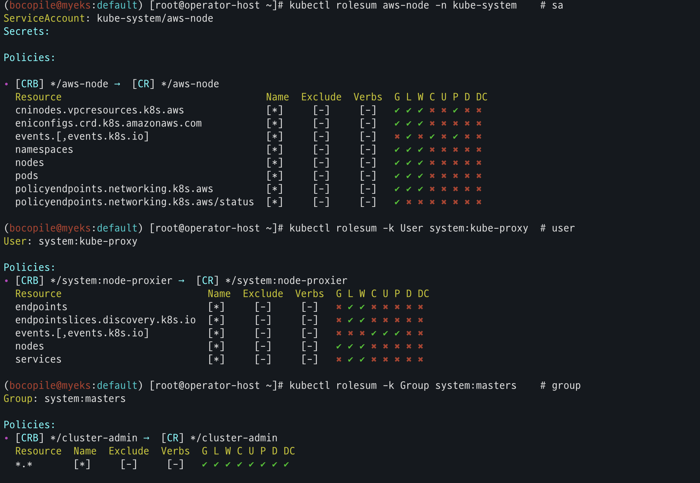This screenshot has height=483, width=700.
Task: Click the arrow after */system:node-proxier CRB
Action: 181,281
